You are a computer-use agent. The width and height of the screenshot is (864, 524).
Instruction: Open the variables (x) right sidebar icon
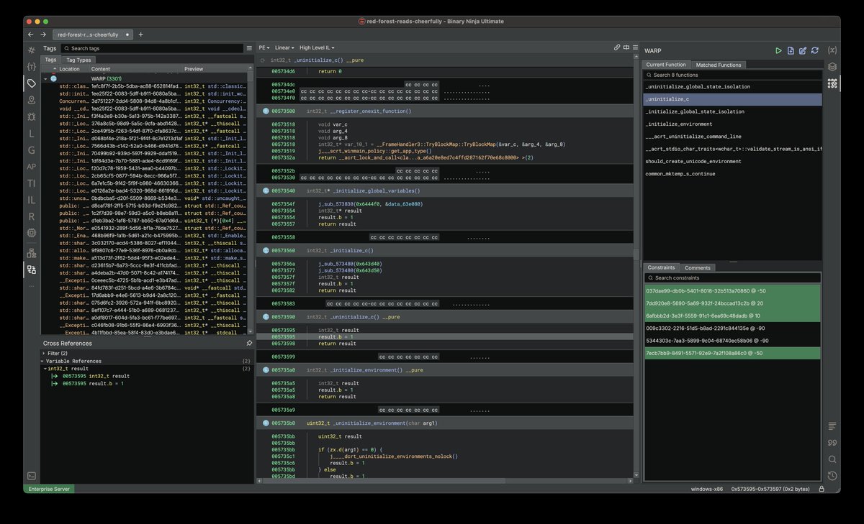[x=832, y=50]
